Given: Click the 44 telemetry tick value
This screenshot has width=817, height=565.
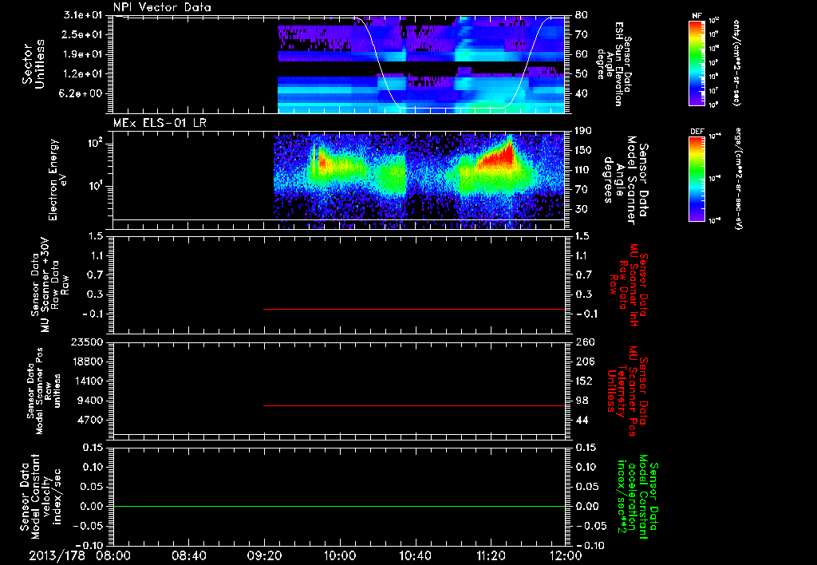Looking at the screenshot, I should (582, 420).
